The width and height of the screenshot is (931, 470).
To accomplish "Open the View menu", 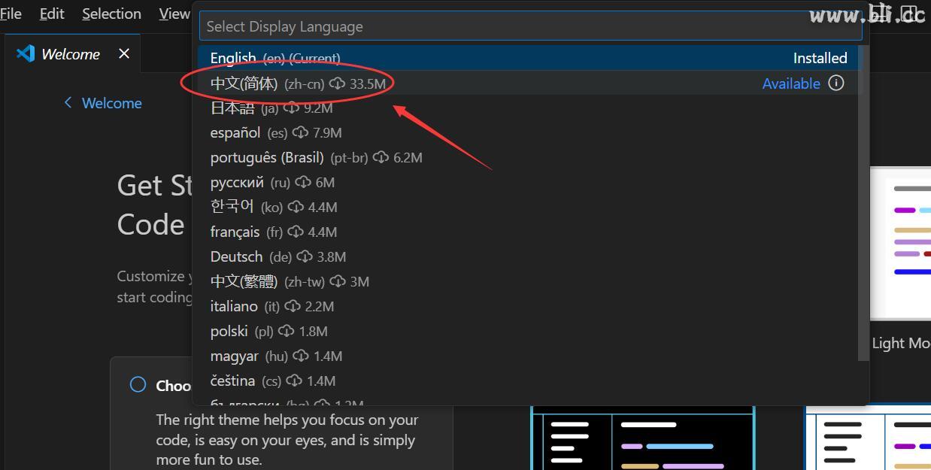I will tap(173, 13).
